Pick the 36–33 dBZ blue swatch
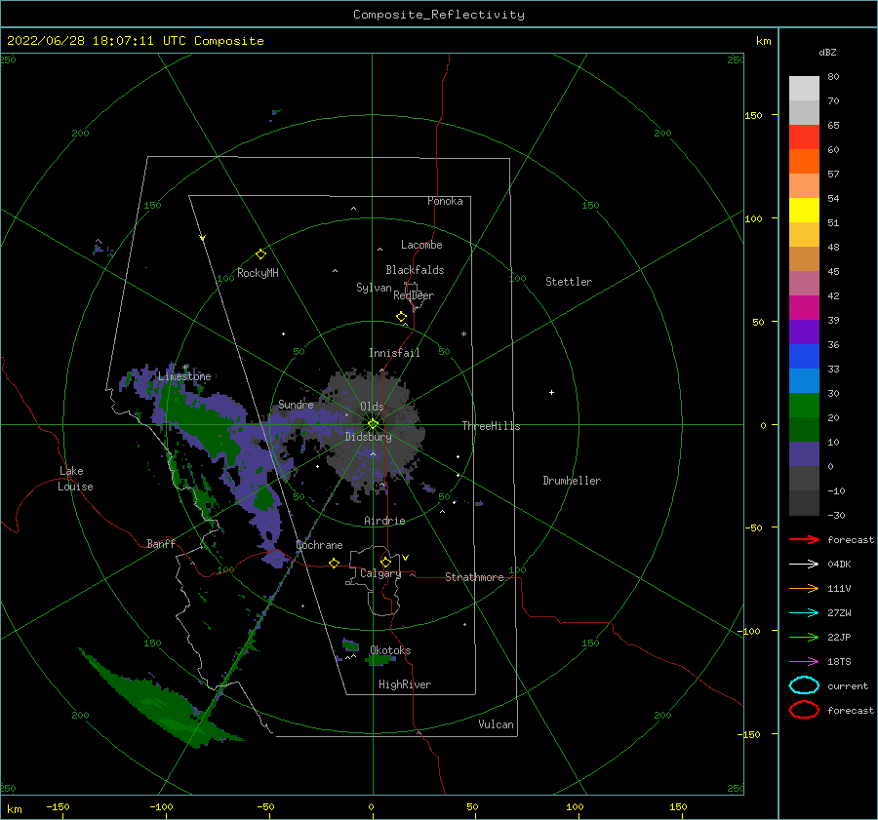 804,356
